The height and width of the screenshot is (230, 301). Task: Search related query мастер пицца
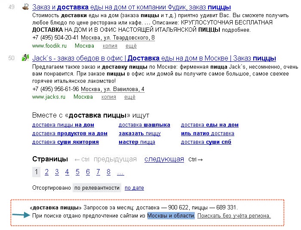click(x=137, y=142)
